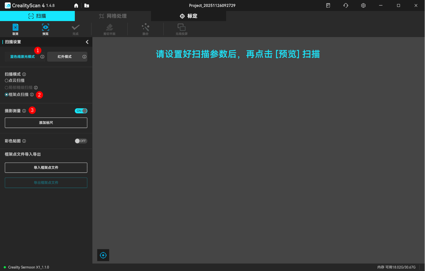The width and height of the screenshot is (425, 271).
Task: Click info icon next to 红外模式
Action: (x=84, y=57)
